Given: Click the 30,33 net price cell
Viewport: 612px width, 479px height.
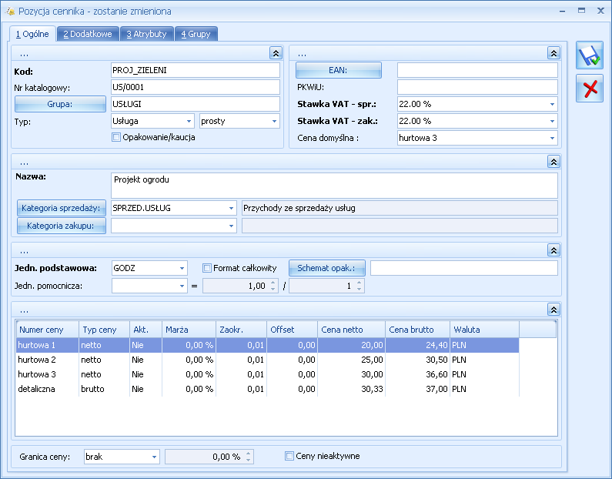Looking at the screenshot, I should point(351,389).
